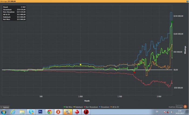Click the Net Won $33 000,00 value
This screenshot has width=189, height=115.
pos(21,19)
